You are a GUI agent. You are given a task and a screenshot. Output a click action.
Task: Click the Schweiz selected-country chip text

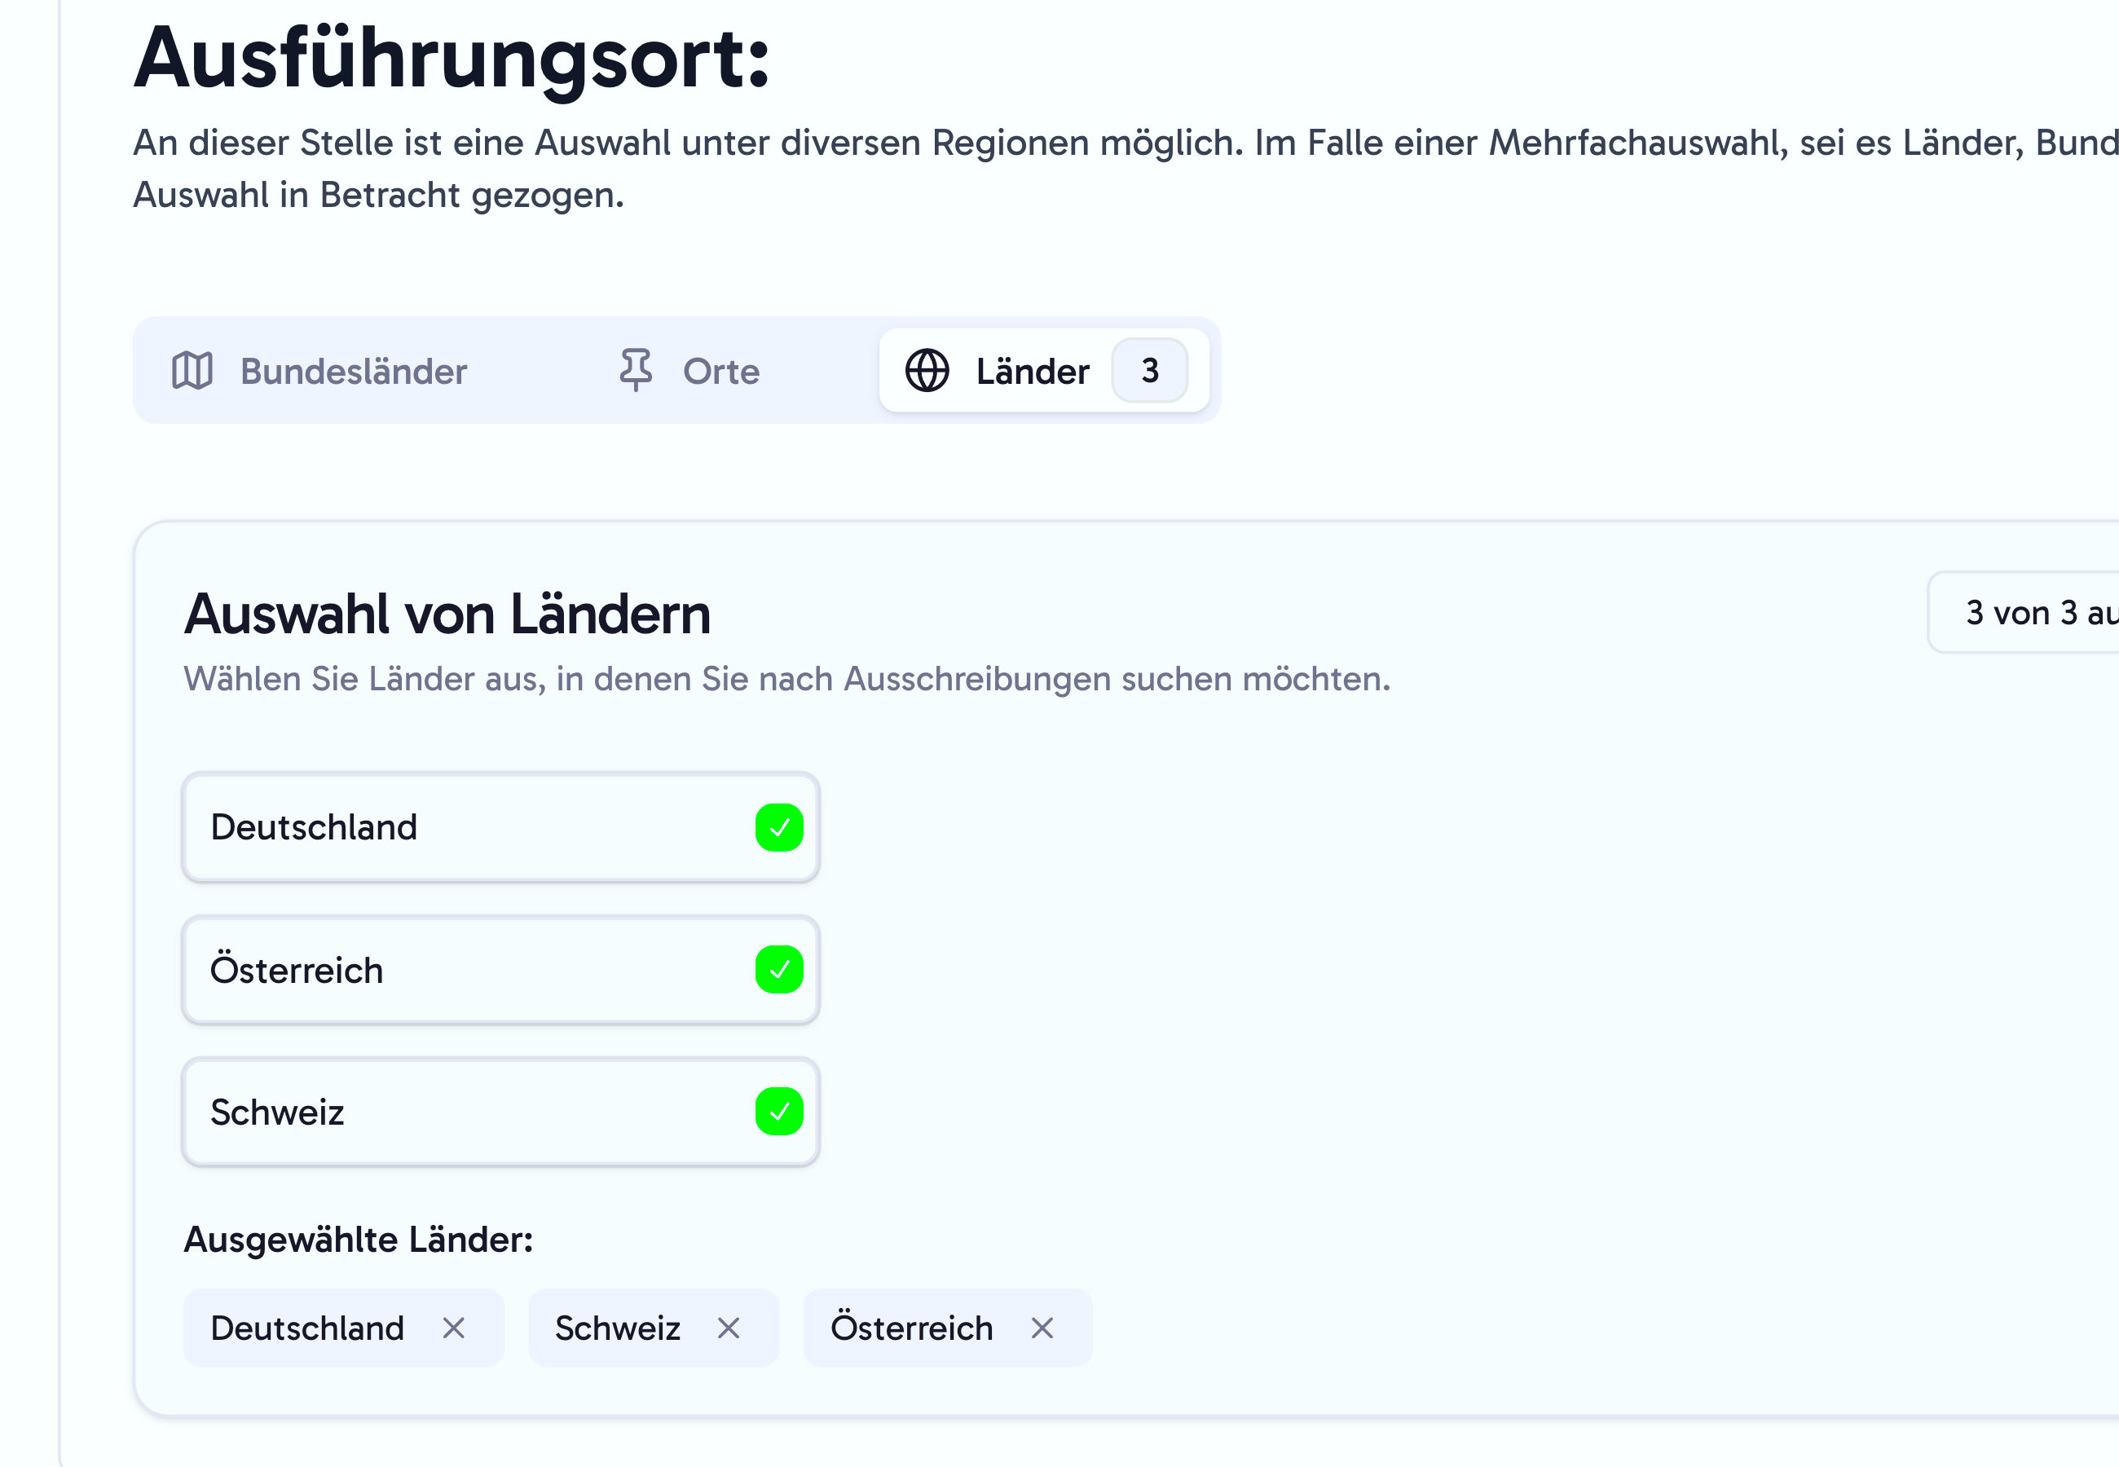[618, 1328]
